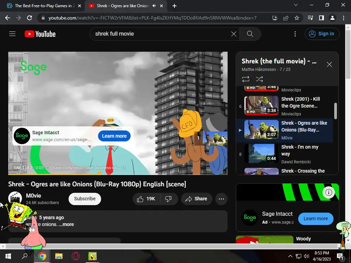
Task: Toggle Chrome side panel
Action: pyautogui.click(x=321, y=18)
